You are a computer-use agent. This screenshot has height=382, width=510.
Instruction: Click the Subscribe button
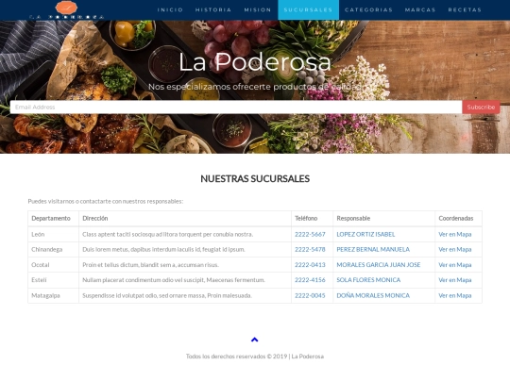481,108
